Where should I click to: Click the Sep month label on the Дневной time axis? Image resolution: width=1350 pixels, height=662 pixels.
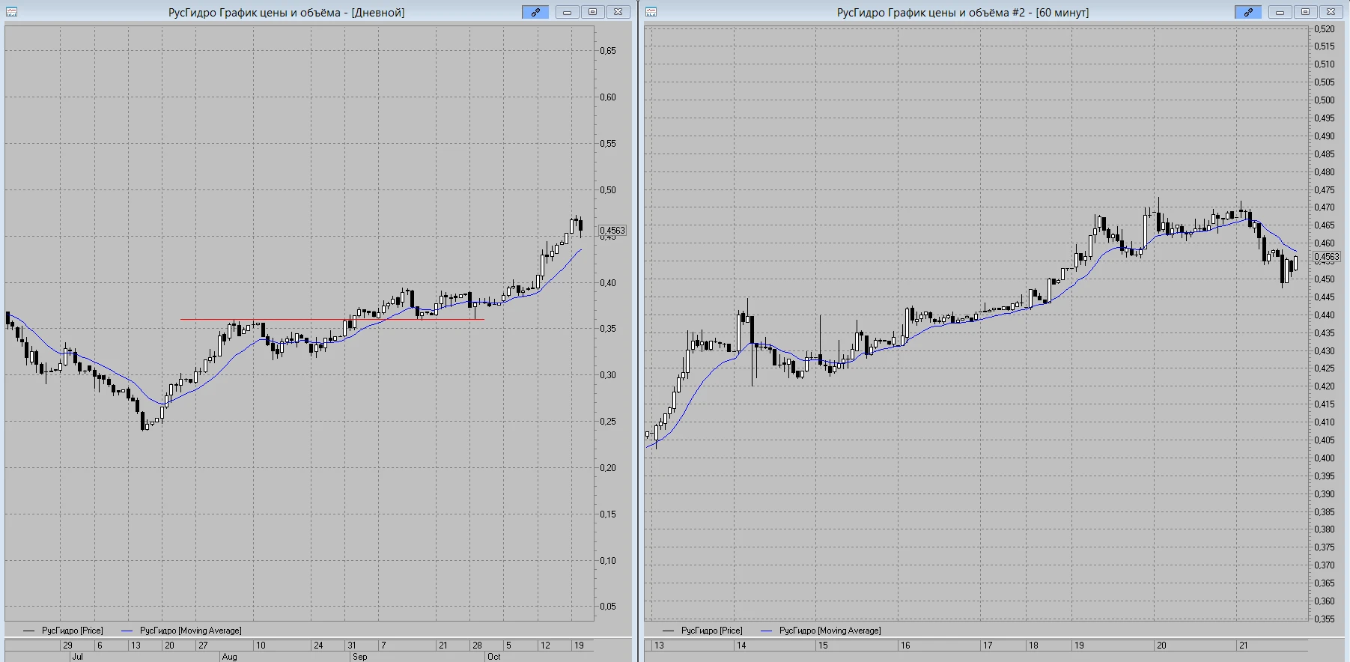coord(359,657)
